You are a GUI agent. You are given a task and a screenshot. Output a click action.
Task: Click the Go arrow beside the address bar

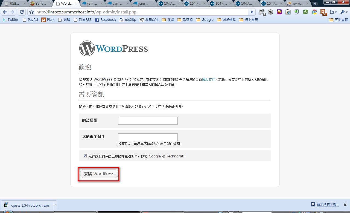(x=252, y=12)
